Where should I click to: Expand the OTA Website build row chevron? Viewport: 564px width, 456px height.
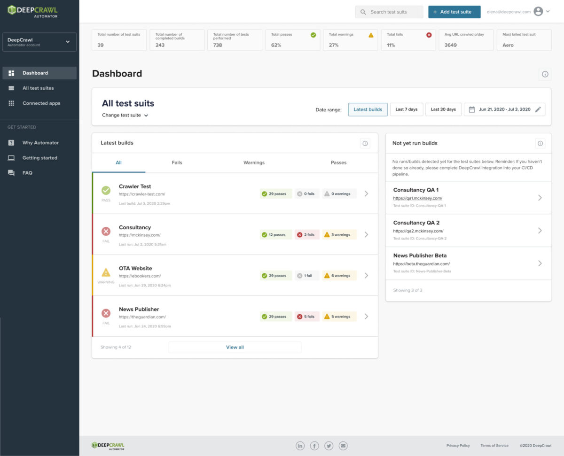tap(367, 275)
